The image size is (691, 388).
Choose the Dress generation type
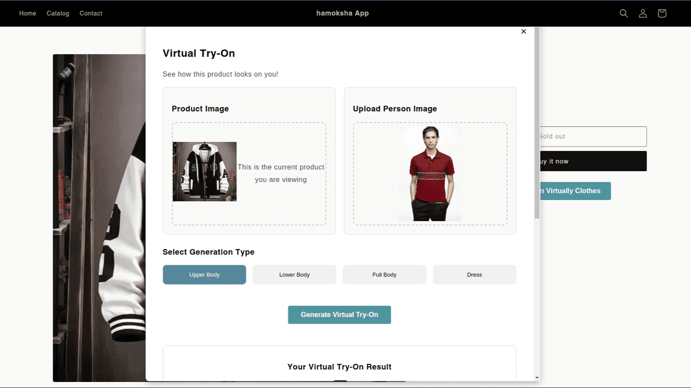[x=474, y=275]
